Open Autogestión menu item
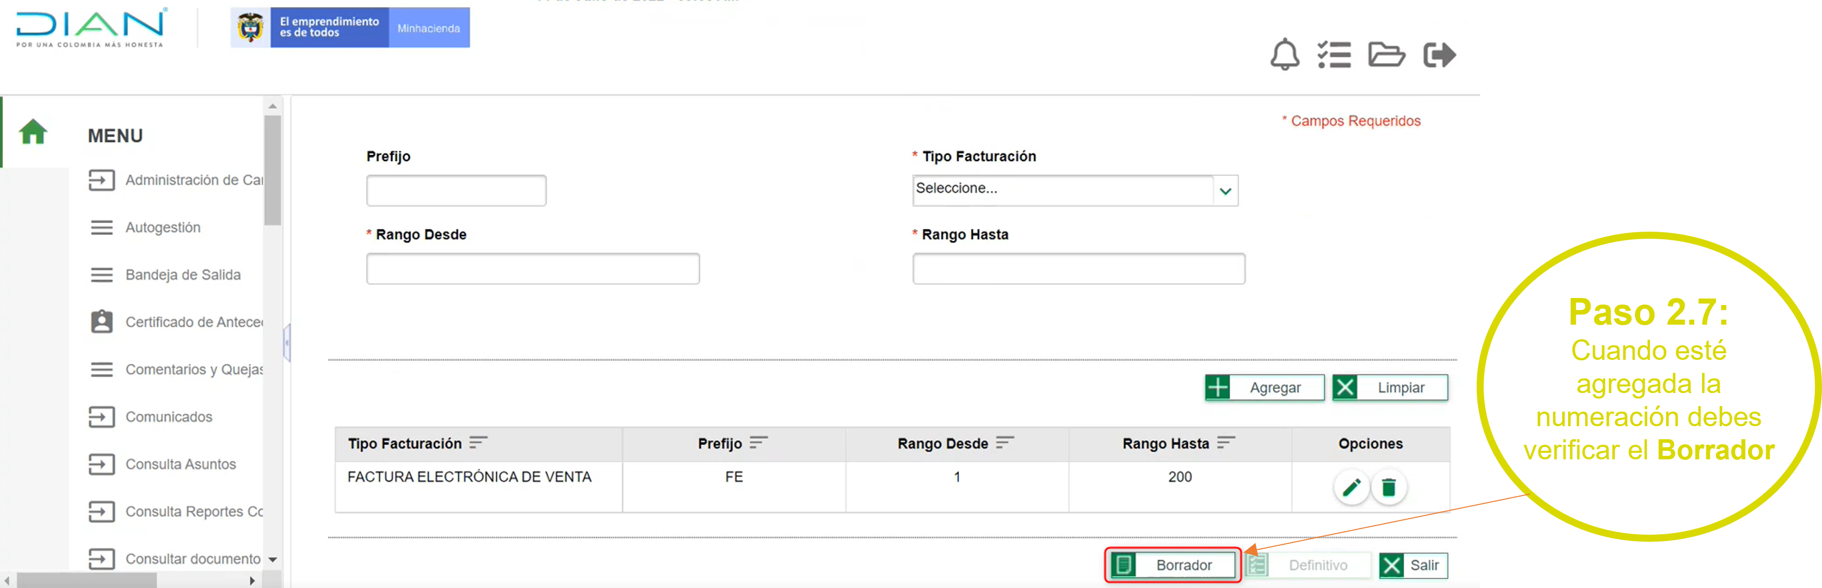This screenshot has height=588, width=1822. (163, 228)
